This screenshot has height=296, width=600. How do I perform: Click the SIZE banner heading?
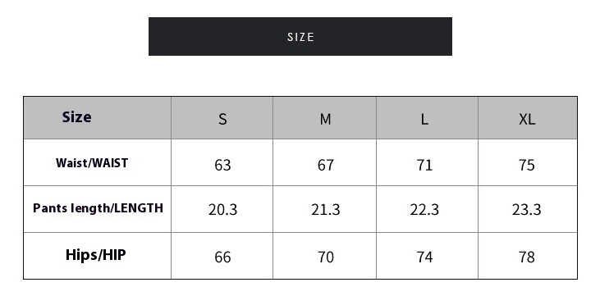(x=300, y=37)
